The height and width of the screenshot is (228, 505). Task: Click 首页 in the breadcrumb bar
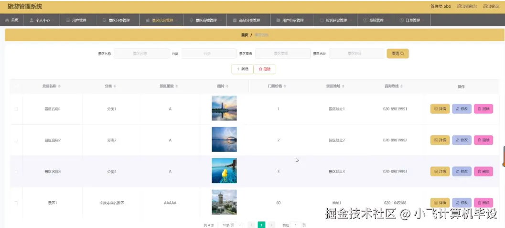pos(245,35)
